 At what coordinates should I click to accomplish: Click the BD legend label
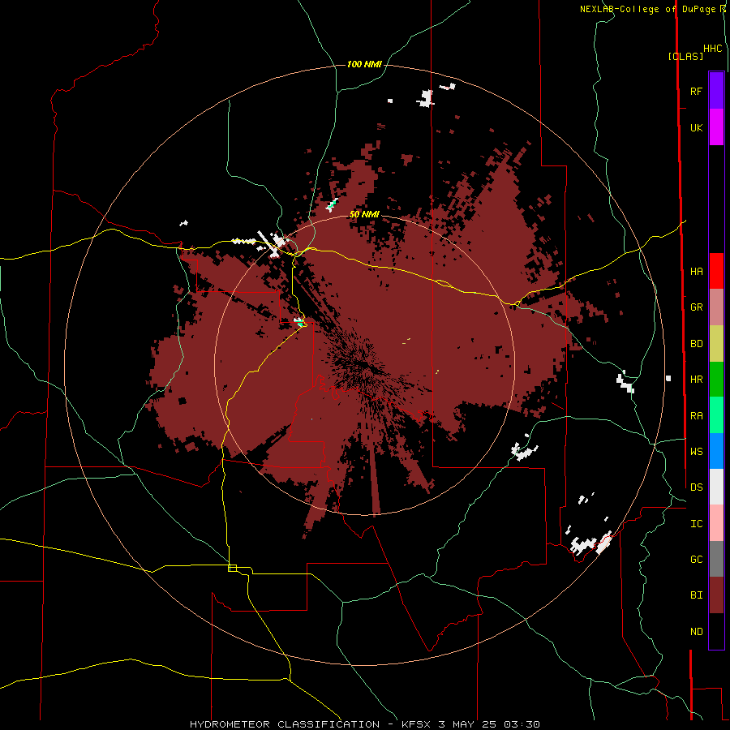tap(696, 344)
